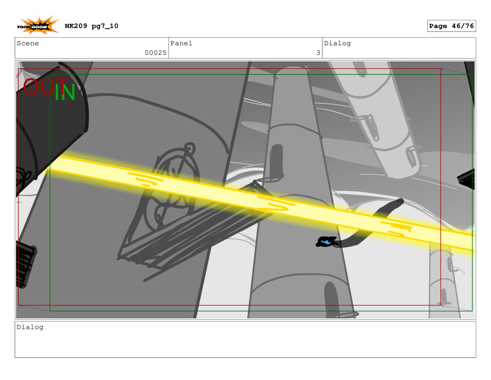Click the 'Page 46/76' page indicator

[451, 26]
